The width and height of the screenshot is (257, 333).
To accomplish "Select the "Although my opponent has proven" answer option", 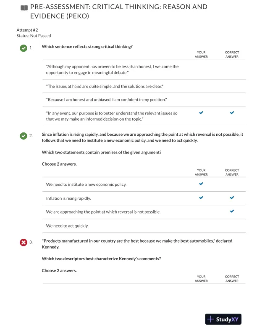I will [x=112, y=69].
